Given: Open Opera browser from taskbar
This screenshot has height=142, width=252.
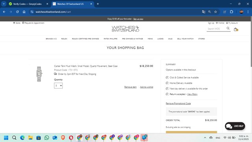Looking at the screenshot, I should (x=71, y=138).
